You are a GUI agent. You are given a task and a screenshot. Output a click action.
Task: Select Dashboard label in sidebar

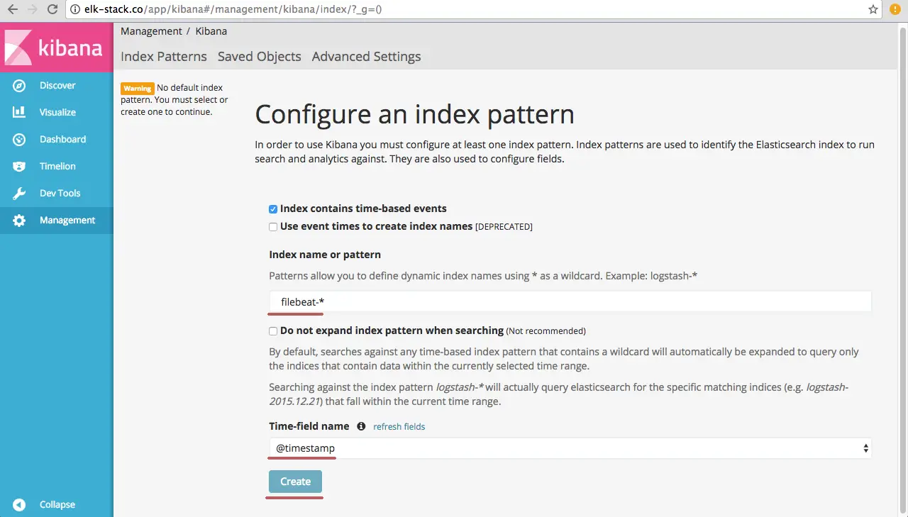click(x=62, y=140)
